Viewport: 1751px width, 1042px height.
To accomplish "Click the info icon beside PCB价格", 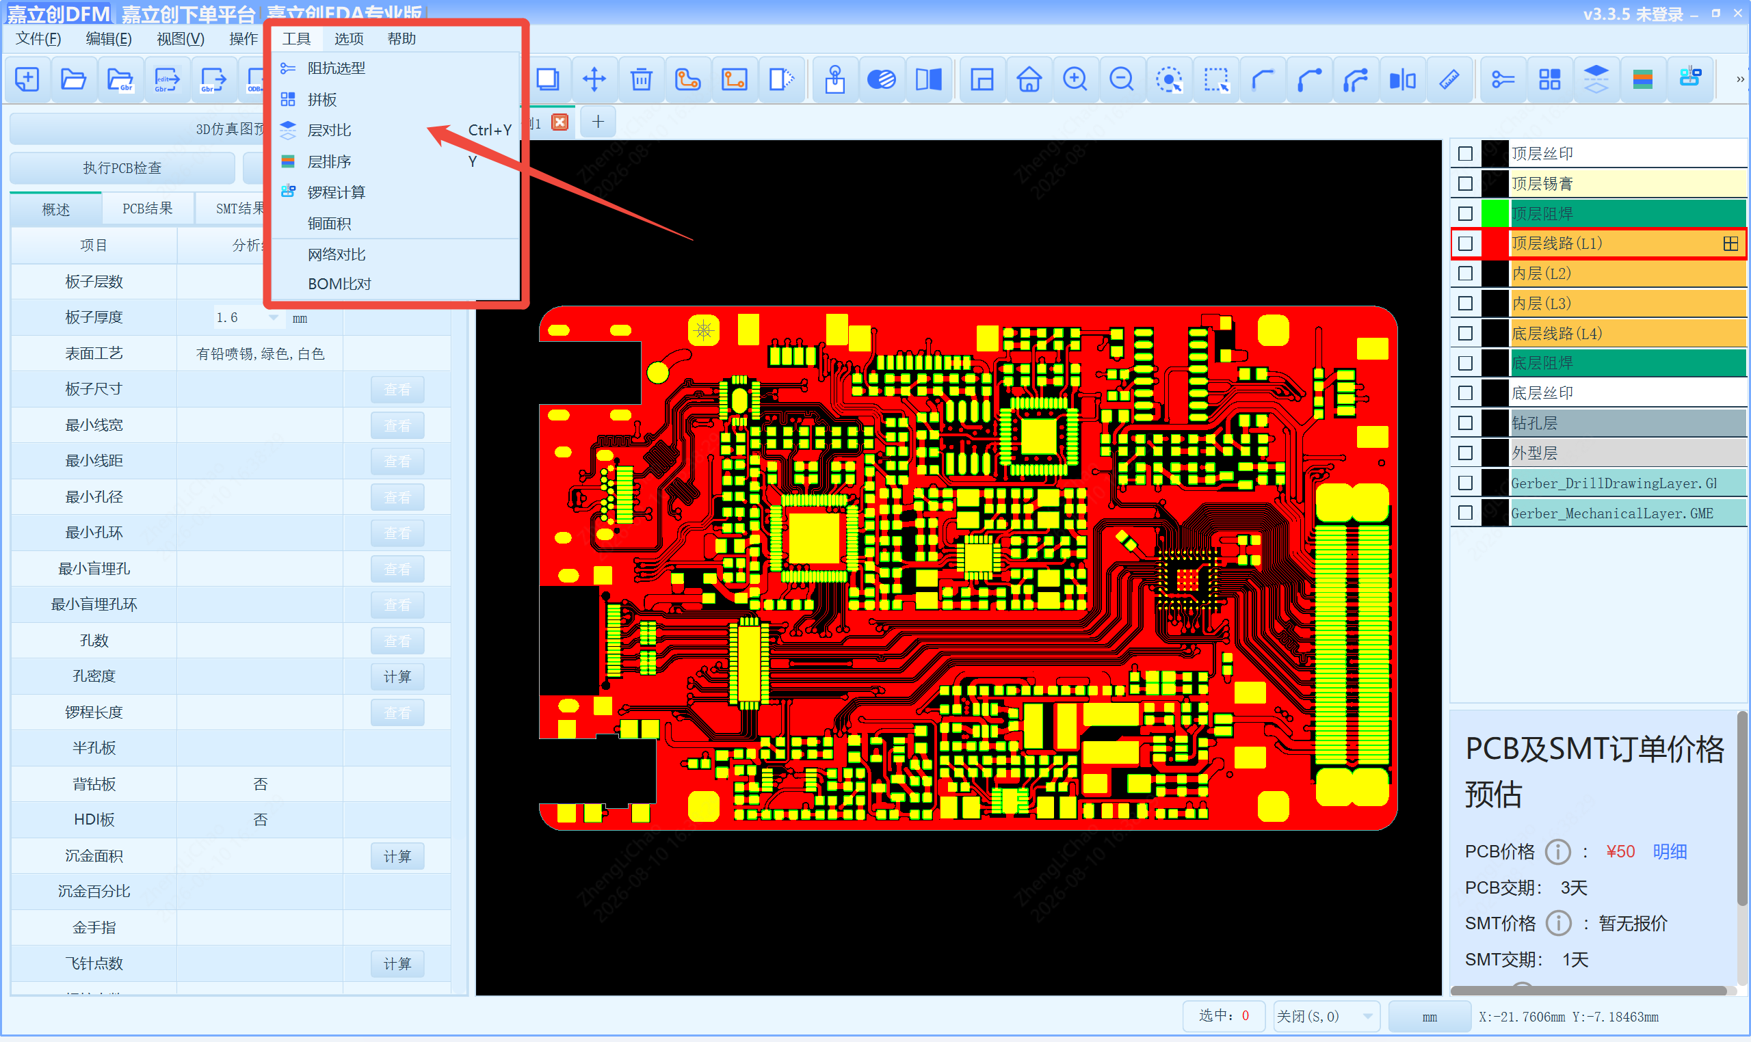I will tap(1558, 852).
